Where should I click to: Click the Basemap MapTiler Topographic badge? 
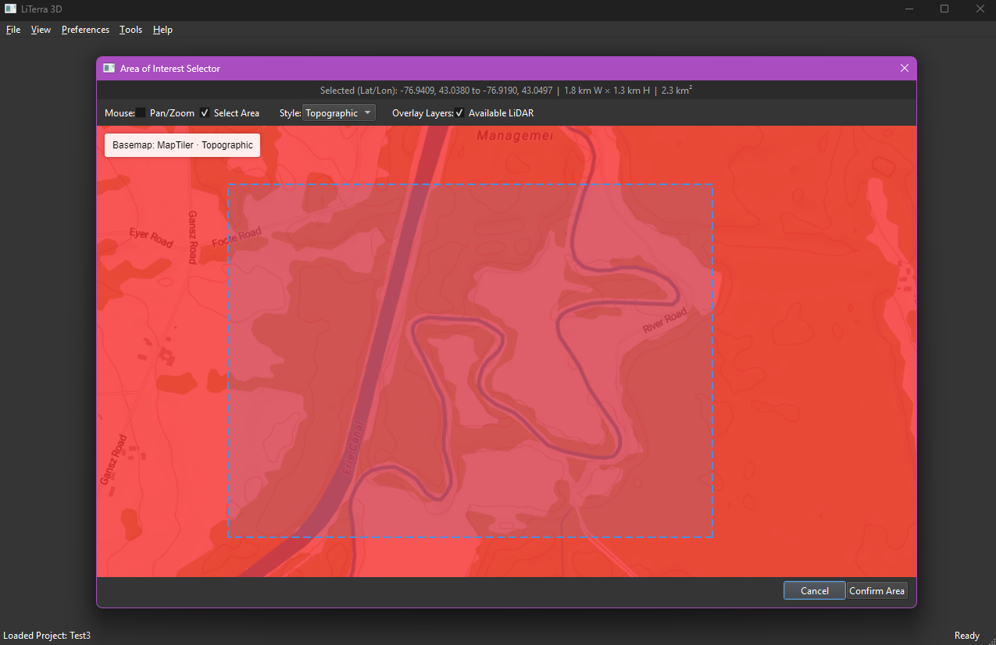[x=181, y=144]
